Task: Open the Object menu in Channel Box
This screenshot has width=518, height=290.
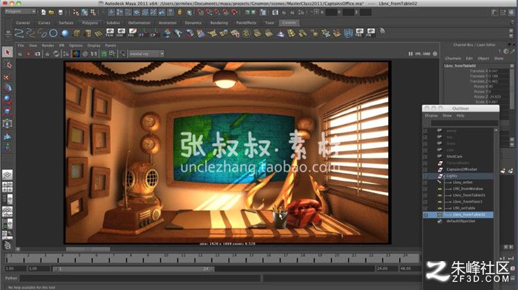Action: (483, 59)
